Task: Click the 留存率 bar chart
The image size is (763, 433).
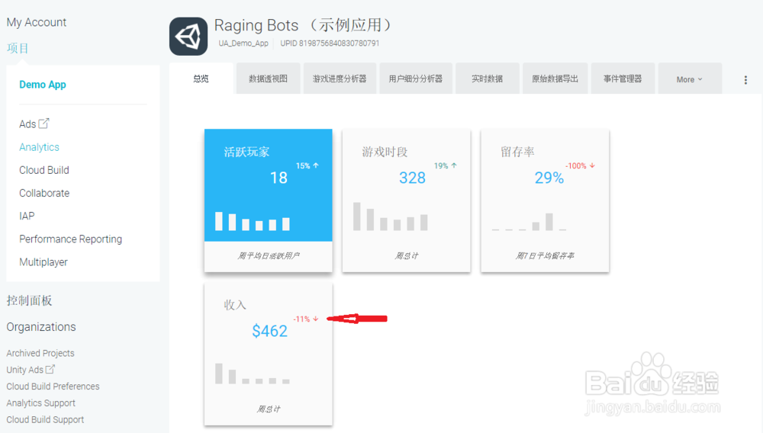Action: (x=529, y=222)
